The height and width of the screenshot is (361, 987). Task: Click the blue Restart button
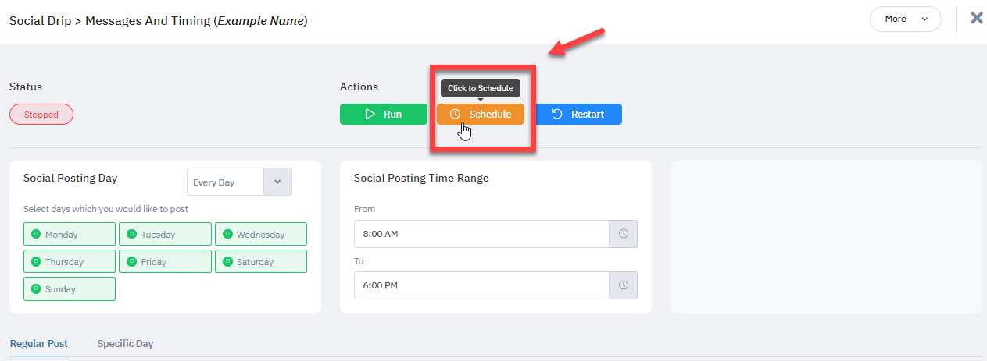click(578, 115)
